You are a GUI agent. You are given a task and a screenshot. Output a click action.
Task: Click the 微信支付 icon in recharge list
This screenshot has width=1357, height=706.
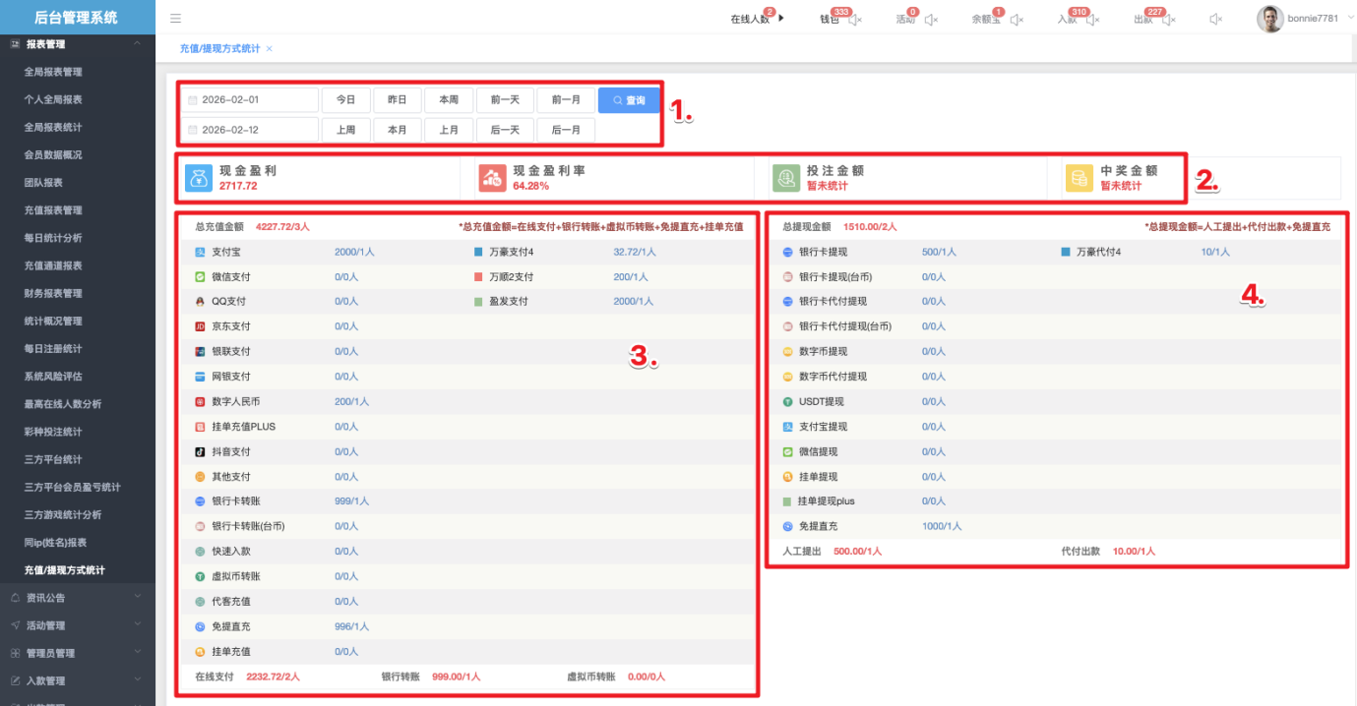coord(200,277)
